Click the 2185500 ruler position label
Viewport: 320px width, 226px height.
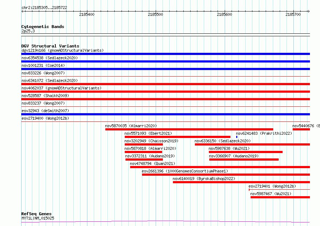pyautogui.click(x=156, y=14)
